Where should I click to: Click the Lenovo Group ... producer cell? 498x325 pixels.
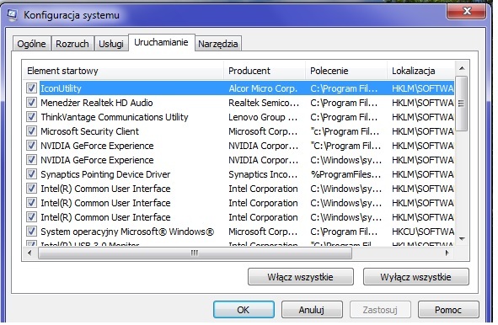[x=263, y=117]
